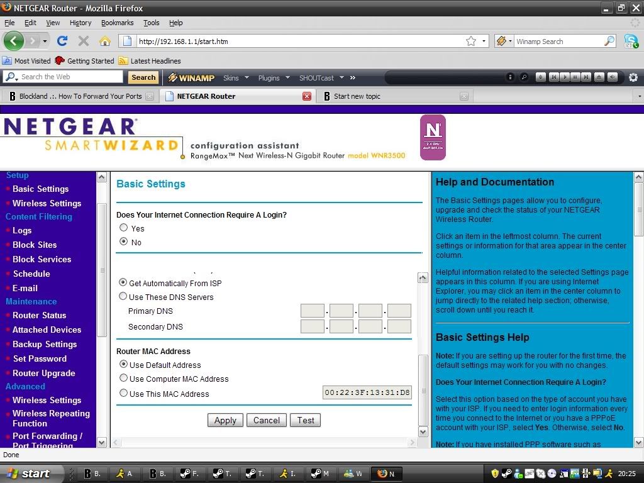Click the NETGEAR N draft 802.11n badge
Image resolution: width=644 pixels, height=483 pixels.
tap(433, 138)
